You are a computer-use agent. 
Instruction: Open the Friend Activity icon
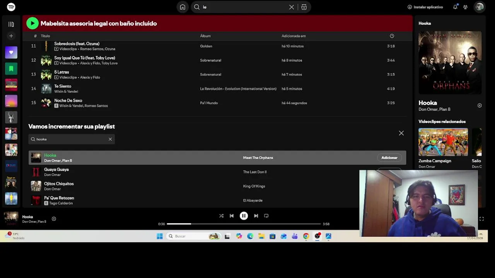[466, 7]
